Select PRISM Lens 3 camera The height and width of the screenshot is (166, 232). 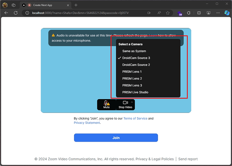[x=148, y=85]
